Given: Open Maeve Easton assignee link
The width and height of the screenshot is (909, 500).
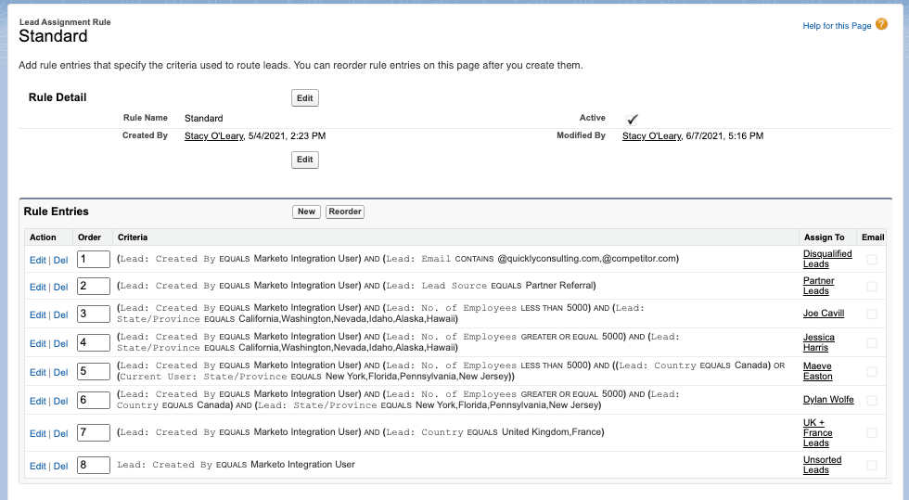Looking at the screenshot, I should pyautogui.click(x=817, y=371).
